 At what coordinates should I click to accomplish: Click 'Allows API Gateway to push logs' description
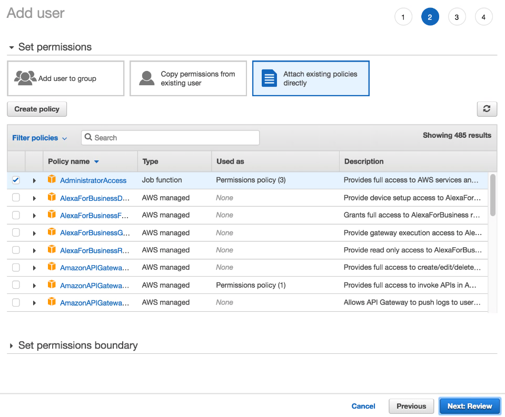click(412, 302)
